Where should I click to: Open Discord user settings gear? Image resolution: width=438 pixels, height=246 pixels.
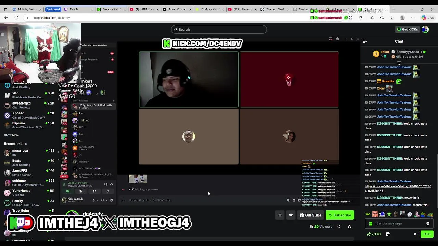(112, 200)
